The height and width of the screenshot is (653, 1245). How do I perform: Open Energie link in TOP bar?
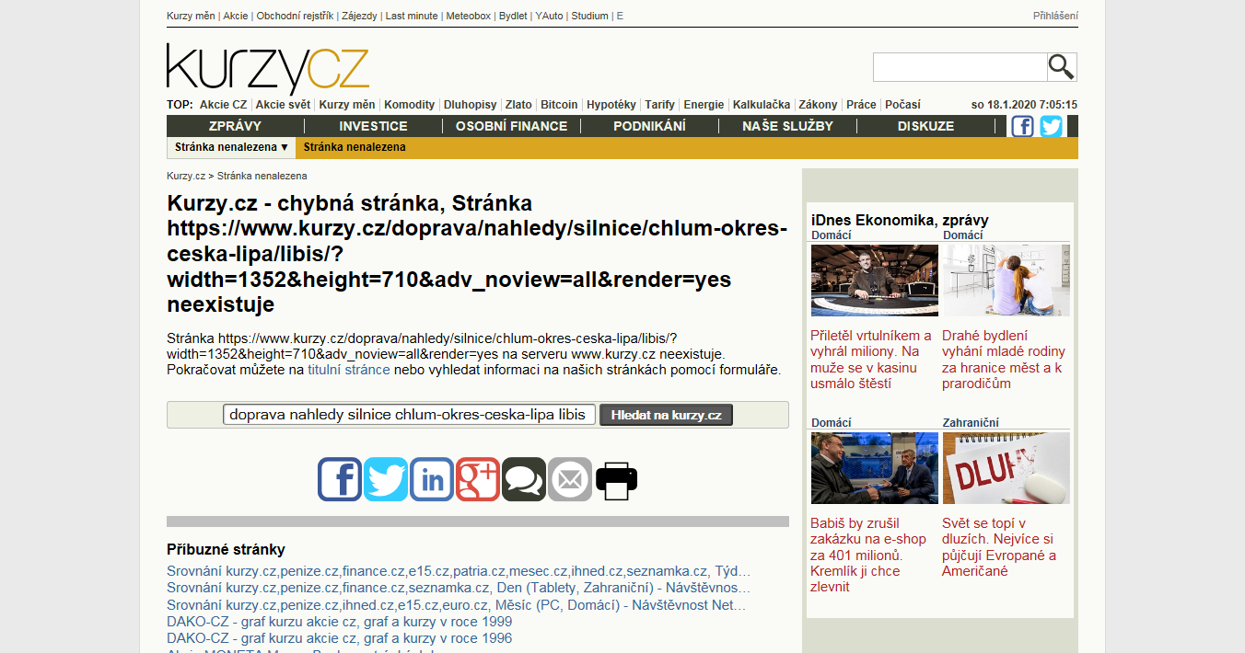click(704, 105)
